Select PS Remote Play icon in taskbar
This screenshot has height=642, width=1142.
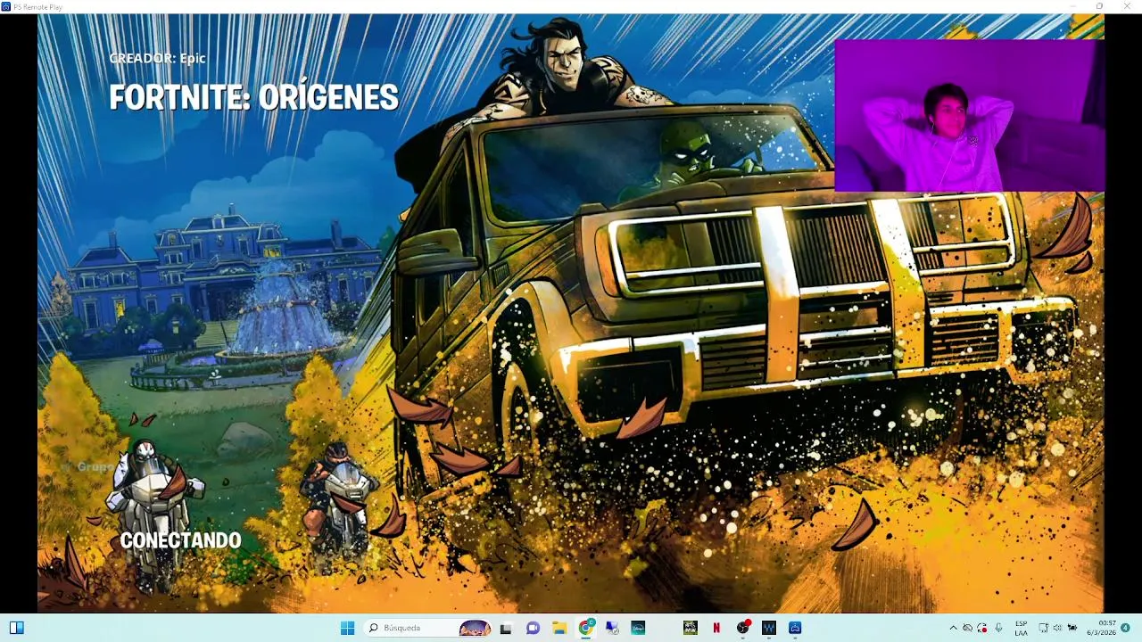point(795,628)
